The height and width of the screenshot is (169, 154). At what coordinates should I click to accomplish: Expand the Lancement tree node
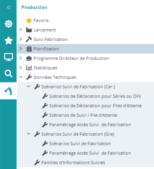coord(21,30)
